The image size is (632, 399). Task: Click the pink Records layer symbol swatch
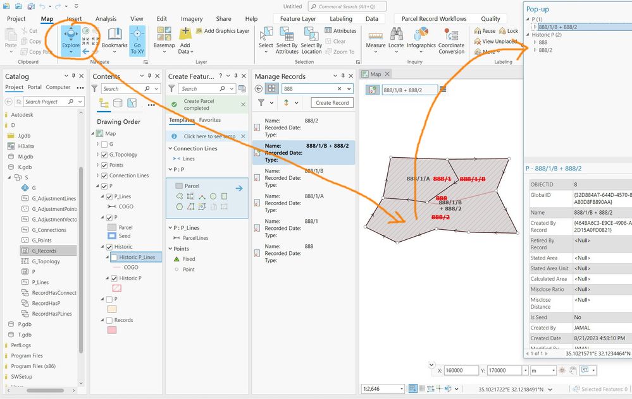pyautogui.click(x=112, y=330)
